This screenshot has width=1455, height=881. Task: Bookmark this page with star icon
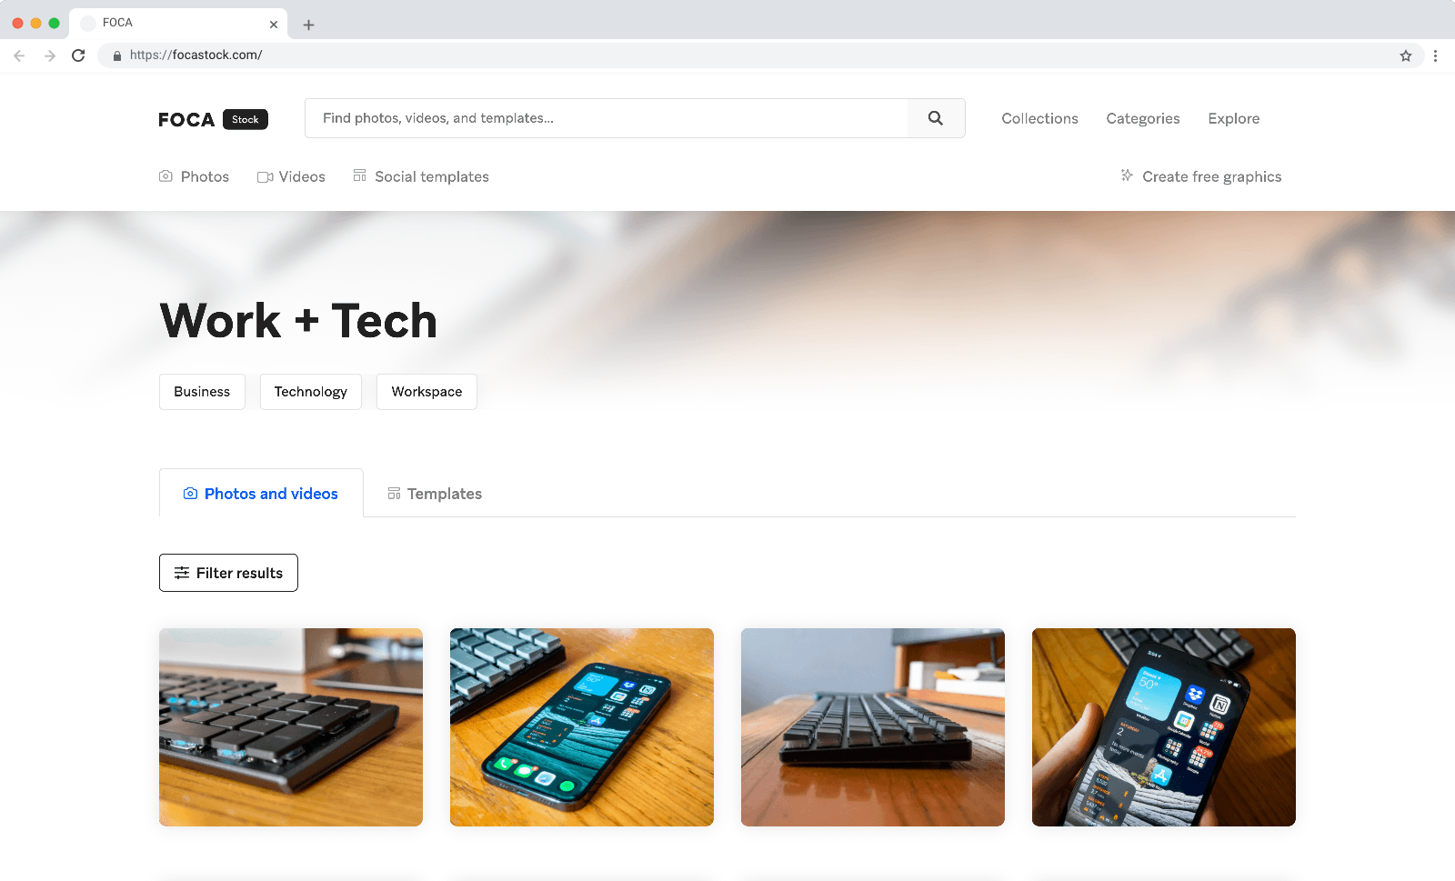[1406, 55]
